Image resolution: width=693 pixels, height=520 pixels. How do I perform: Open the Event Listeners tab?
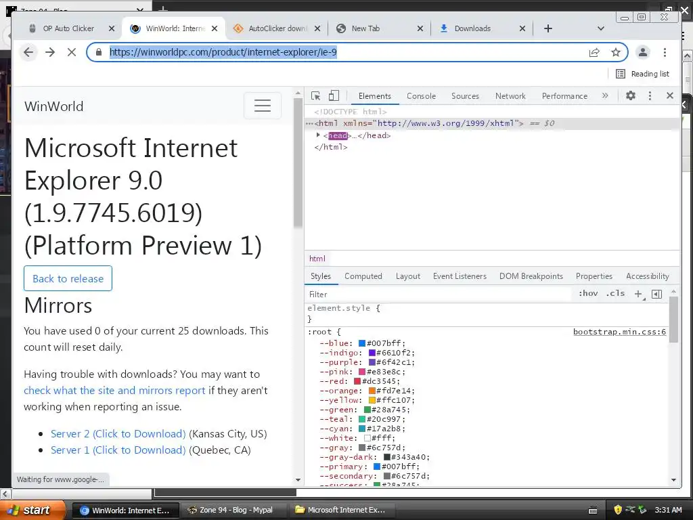tap(460, 276)
